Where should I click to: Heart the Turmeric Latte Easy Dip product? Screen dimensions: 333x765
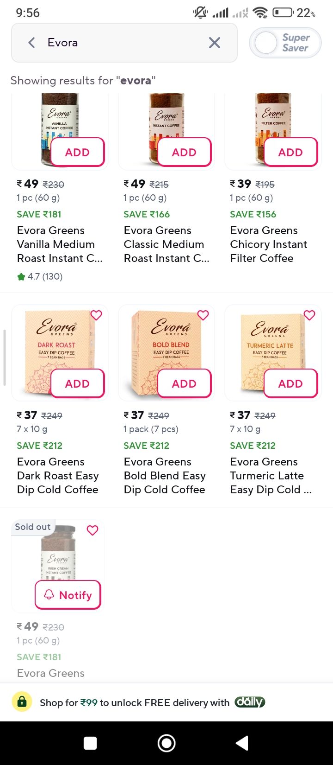(309, 315)
